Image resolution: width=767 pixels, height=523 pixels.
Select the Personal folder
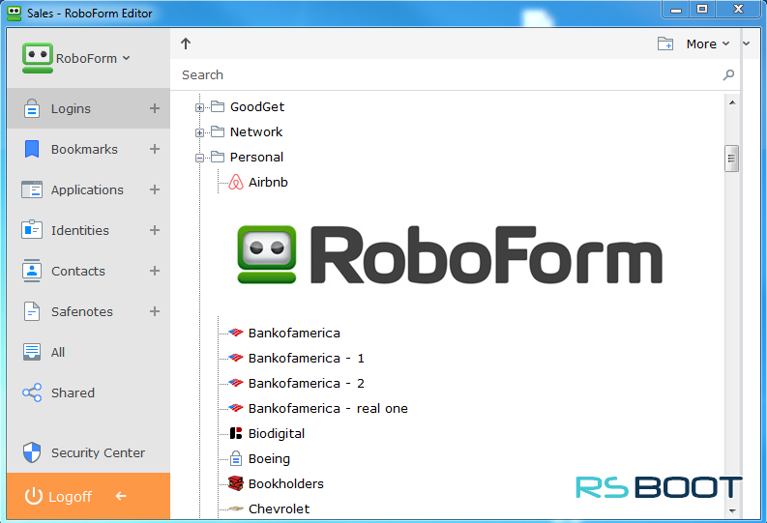point(256,157)
